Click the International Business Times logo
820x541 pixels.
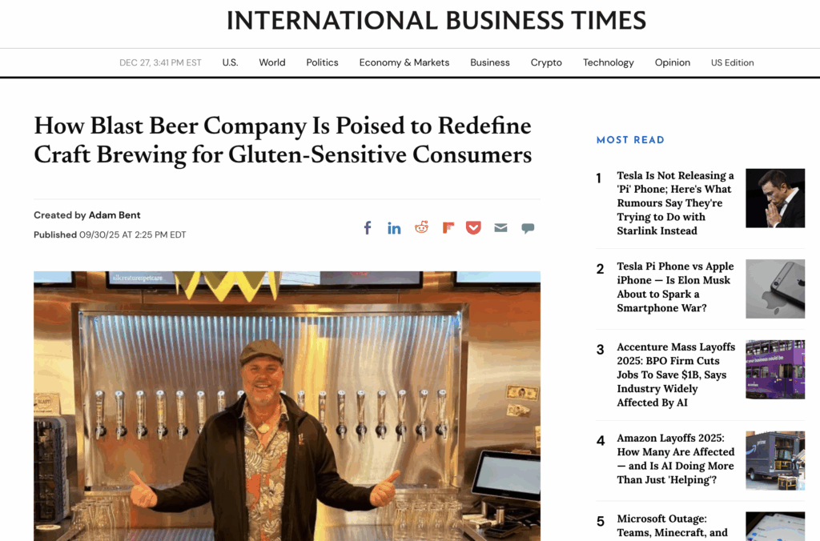[x=436, y=21]
